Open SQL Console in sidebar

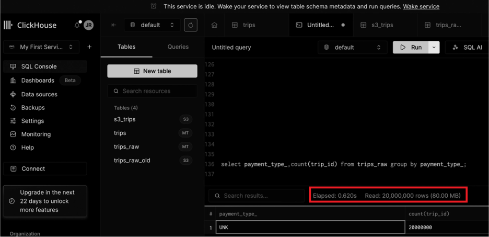[x=45, y=66]
